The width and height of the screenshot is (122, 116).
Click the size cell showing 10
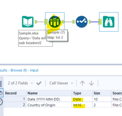102,99
